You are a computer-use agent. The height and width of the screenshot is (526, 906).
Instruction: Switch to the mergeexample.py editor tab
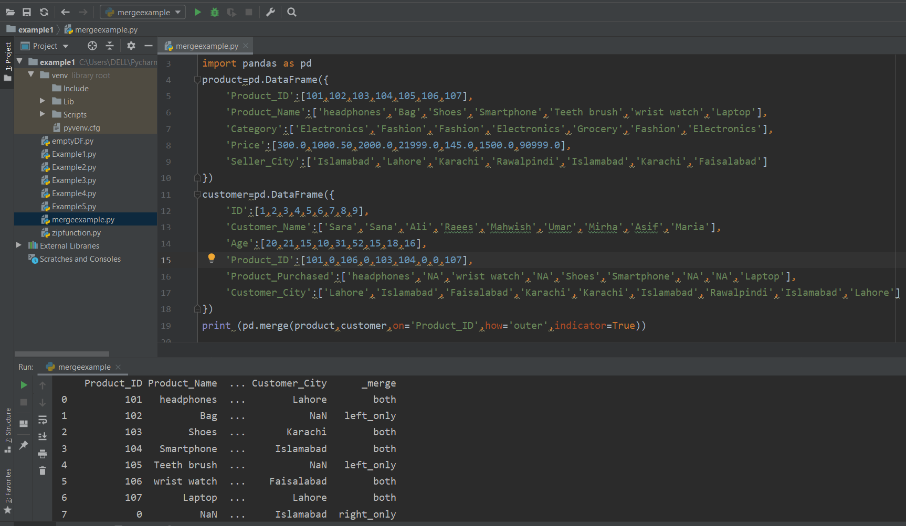click(x=206, y=46)
